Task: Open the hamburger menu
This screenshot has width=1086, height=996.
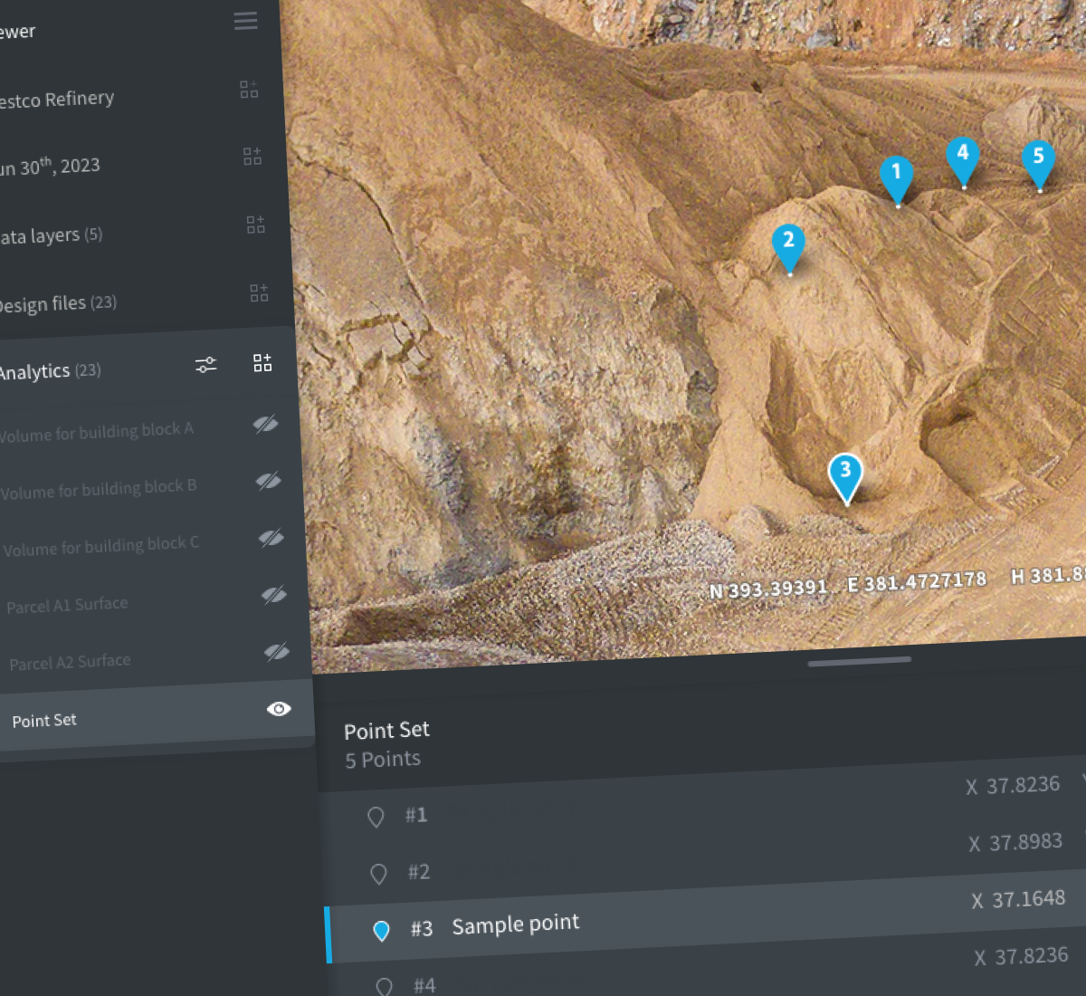Action: point(245,21)
